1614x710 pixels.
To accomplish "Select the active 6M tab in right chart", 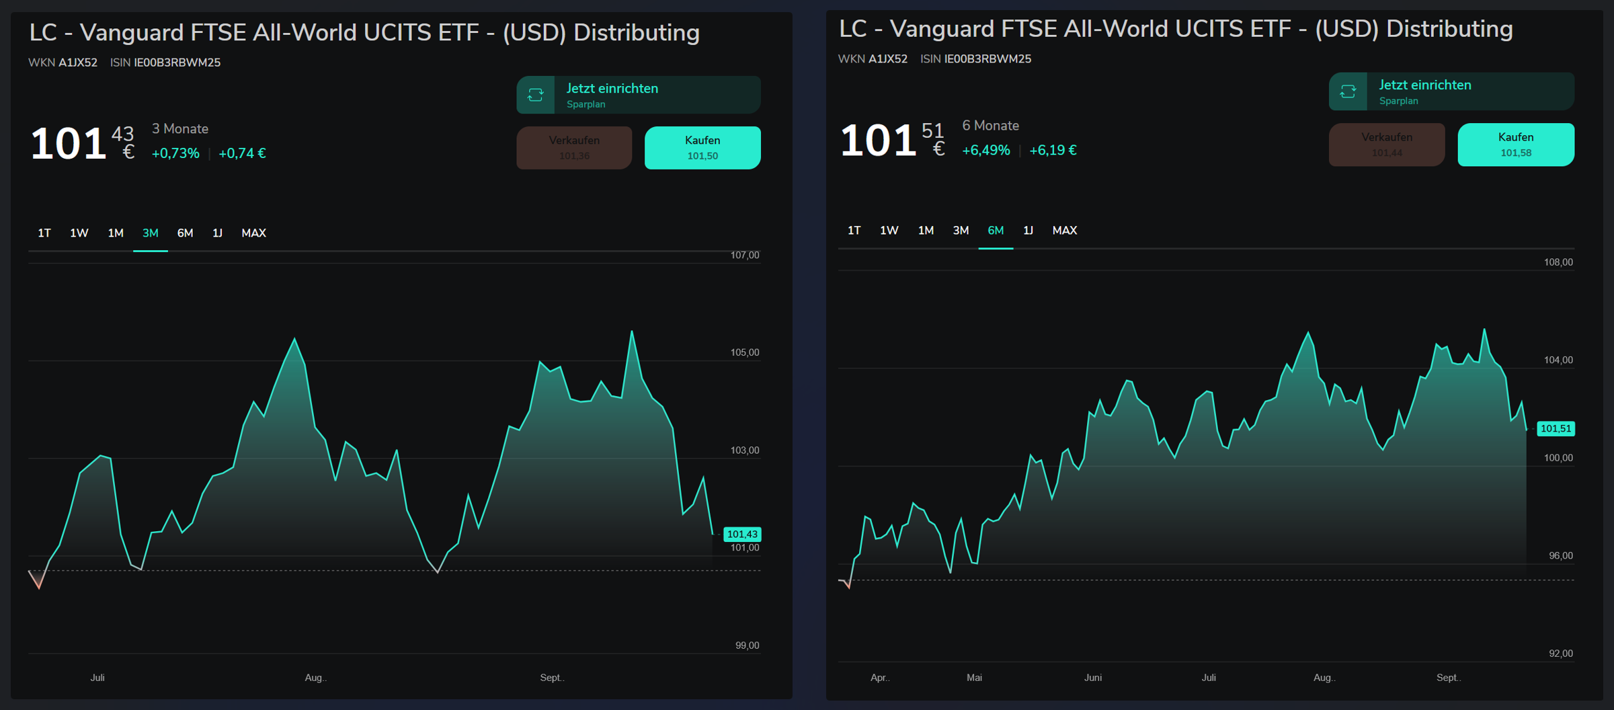I will coord(996,231).
